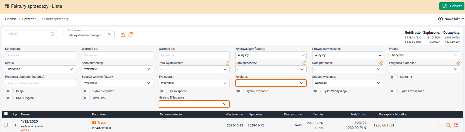The image size is (465, 132).
Task: Open PDF of invoice 1/12/2025
Action: (456, 125)
